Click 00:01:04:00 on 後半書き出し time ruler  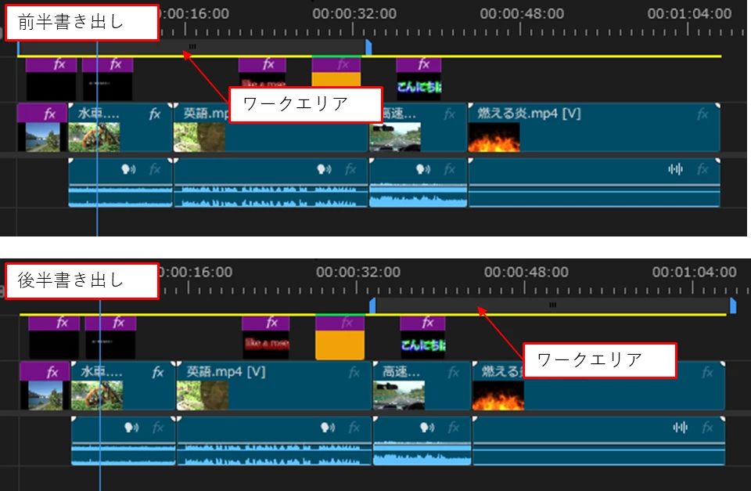695,272
